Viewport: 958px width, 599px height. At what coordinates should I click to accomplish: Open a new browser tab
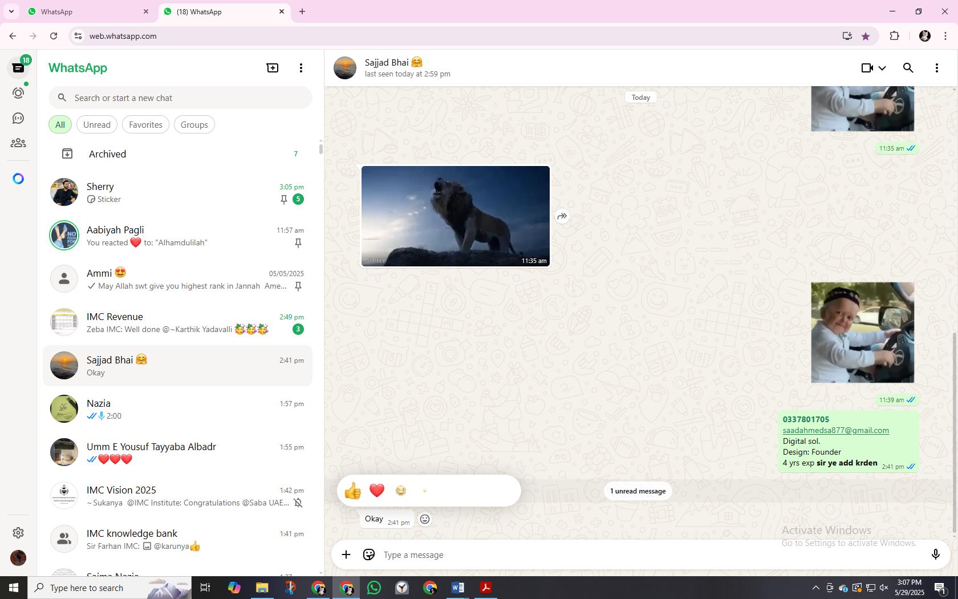(x=302, y=11)
